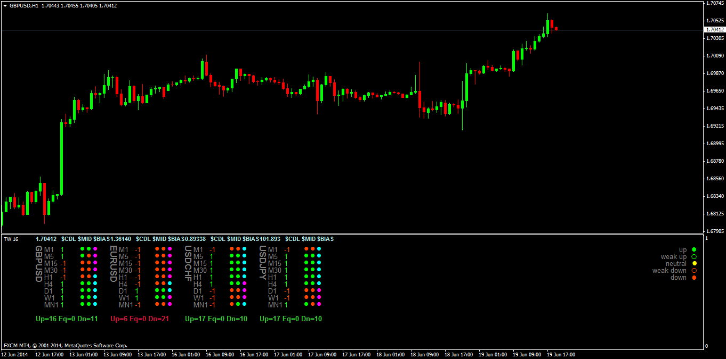Click '19 Jun 17:00' on the time axis
The image size is (726, 359).
561,354
